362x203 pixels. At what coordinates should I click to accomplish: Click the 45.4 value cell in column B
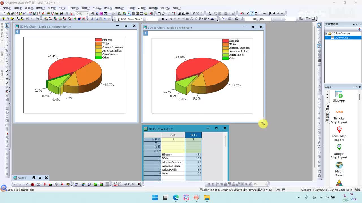coord(193,155)
